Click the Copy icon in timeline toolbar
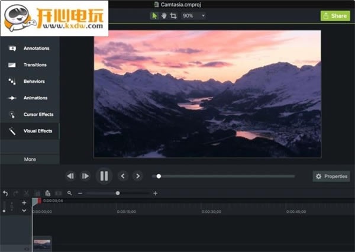Viewport: 355px width, 252px height. [x=37, y=193]
